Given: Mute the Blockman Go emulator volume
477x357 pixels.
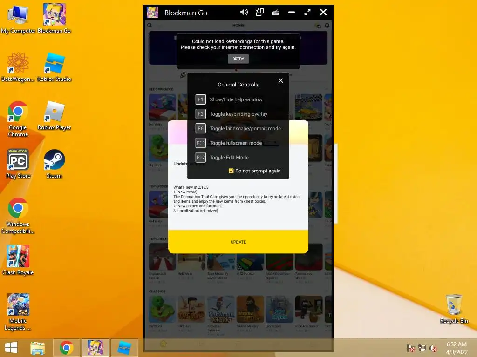Looking at the screenshot, I should [x=244, y=12].
